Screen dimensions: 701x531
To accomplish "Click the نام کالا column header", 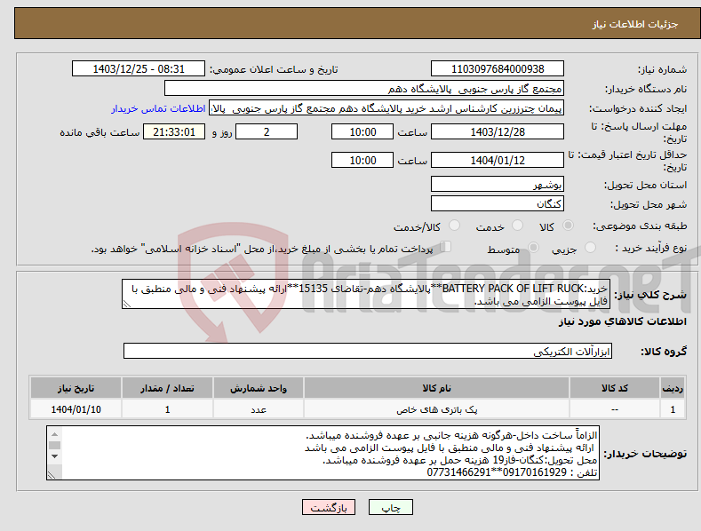I will tap(436, 388).
